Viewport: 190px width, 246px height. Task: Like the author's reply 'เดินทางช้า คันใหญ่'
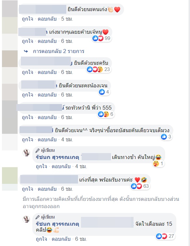click(41, 166)
